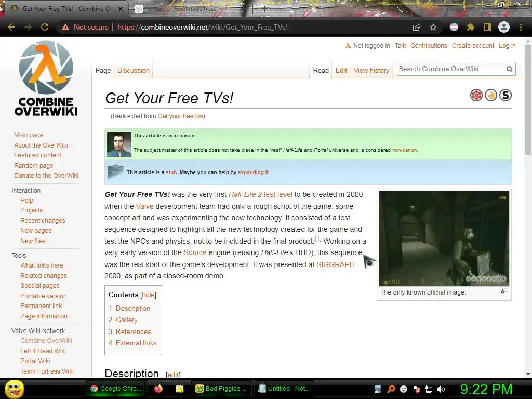The image size is (532, 399).
Task: Open the file folder taskbar icon
Action: 179,389
